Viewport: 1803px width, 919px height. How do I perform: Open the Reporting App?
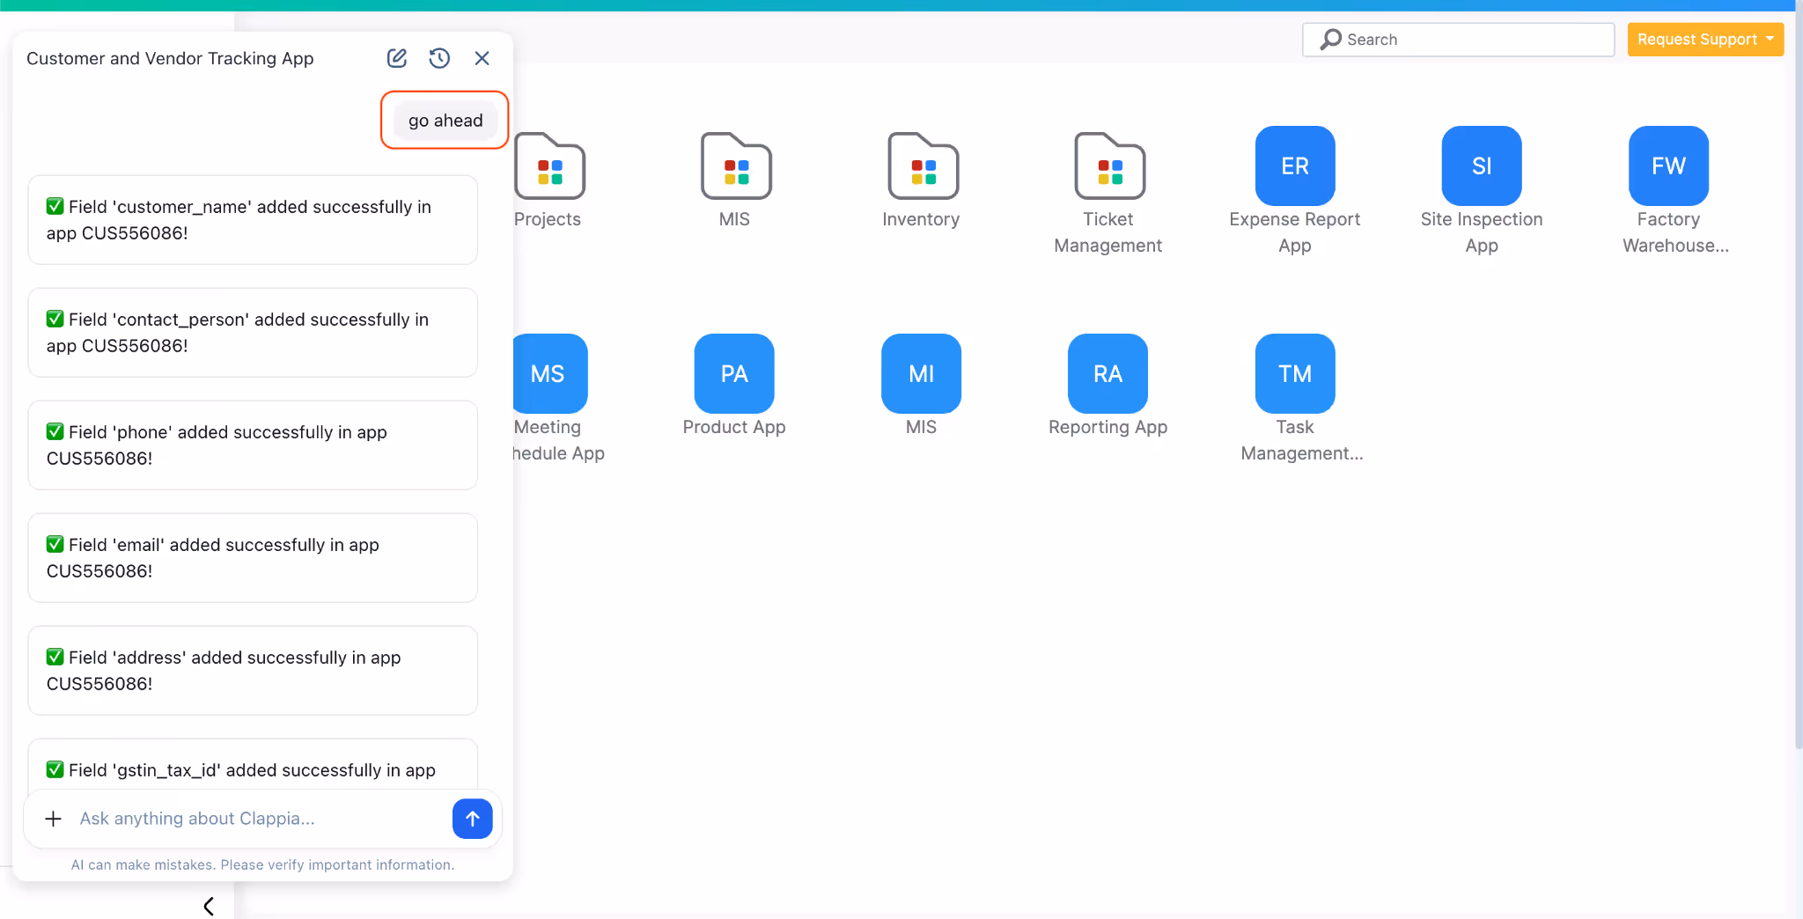point(1107,373)
